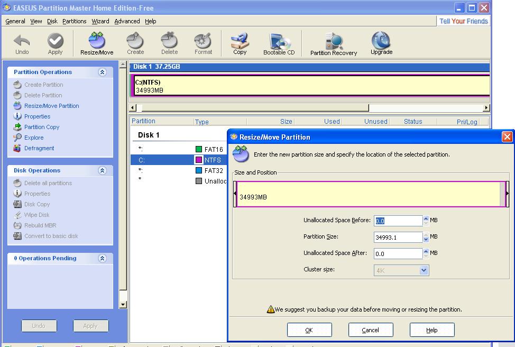Click sidebar scroll-down arrow

tap(123, 305)
